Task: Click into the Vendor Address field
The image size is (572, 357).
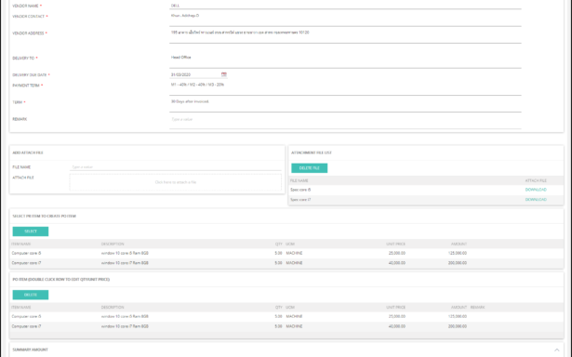Action: pyautogui.click(x=345, y=36)
